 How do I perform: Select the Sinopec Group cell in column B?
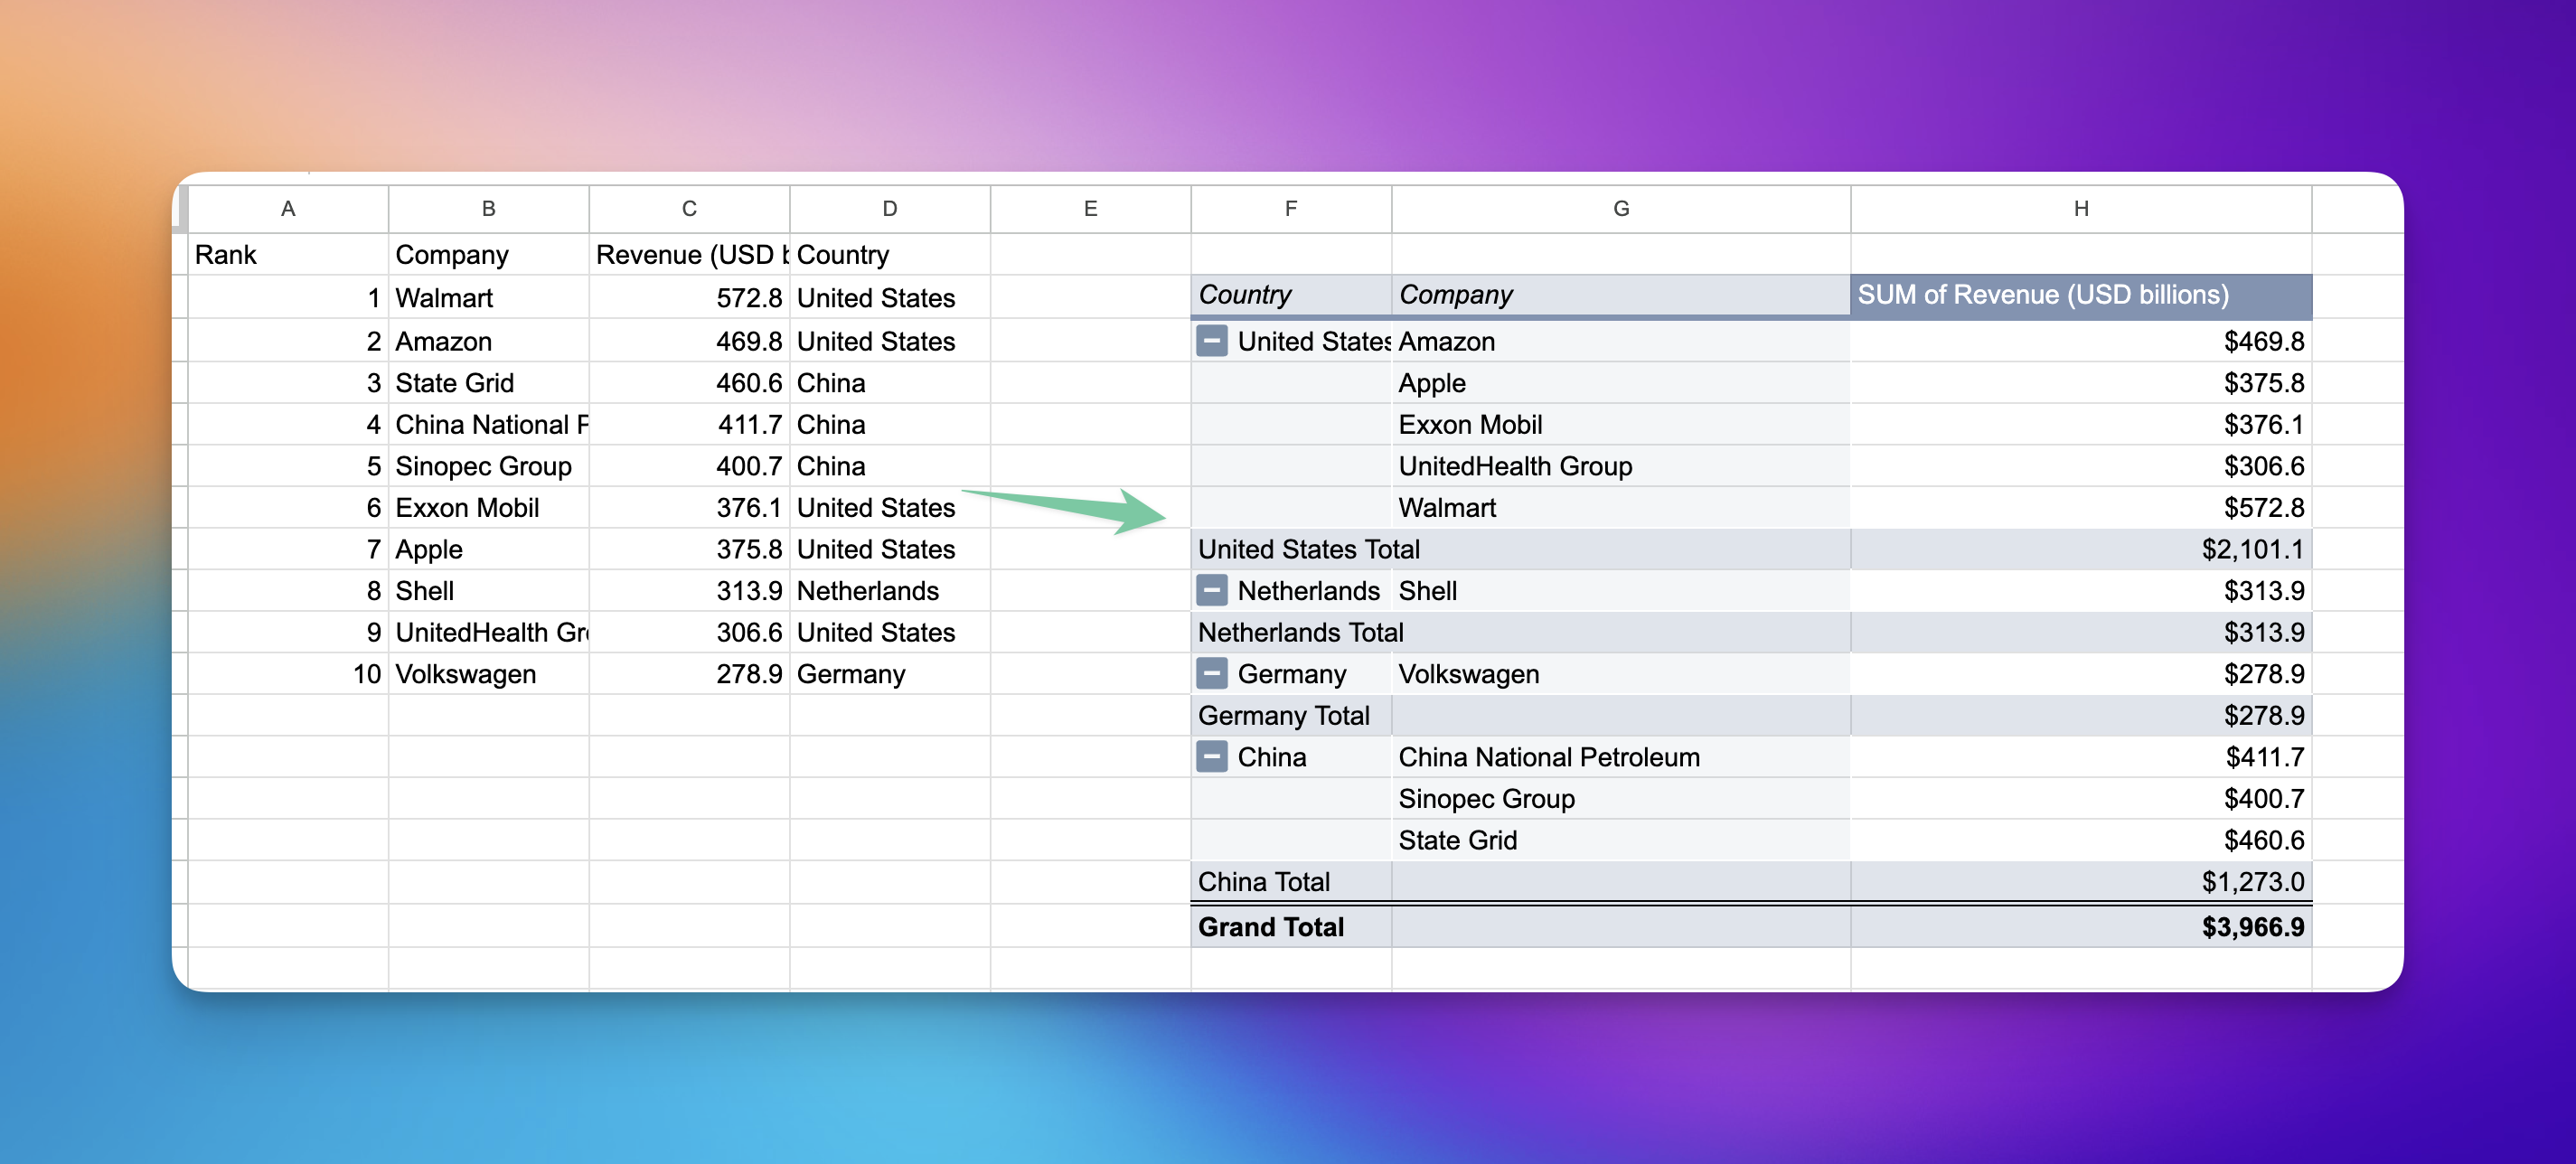point(489,465)
